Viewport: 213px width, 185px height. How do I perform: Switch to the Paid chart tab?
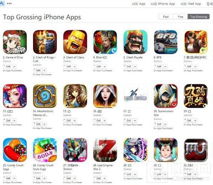click(166, 17)
